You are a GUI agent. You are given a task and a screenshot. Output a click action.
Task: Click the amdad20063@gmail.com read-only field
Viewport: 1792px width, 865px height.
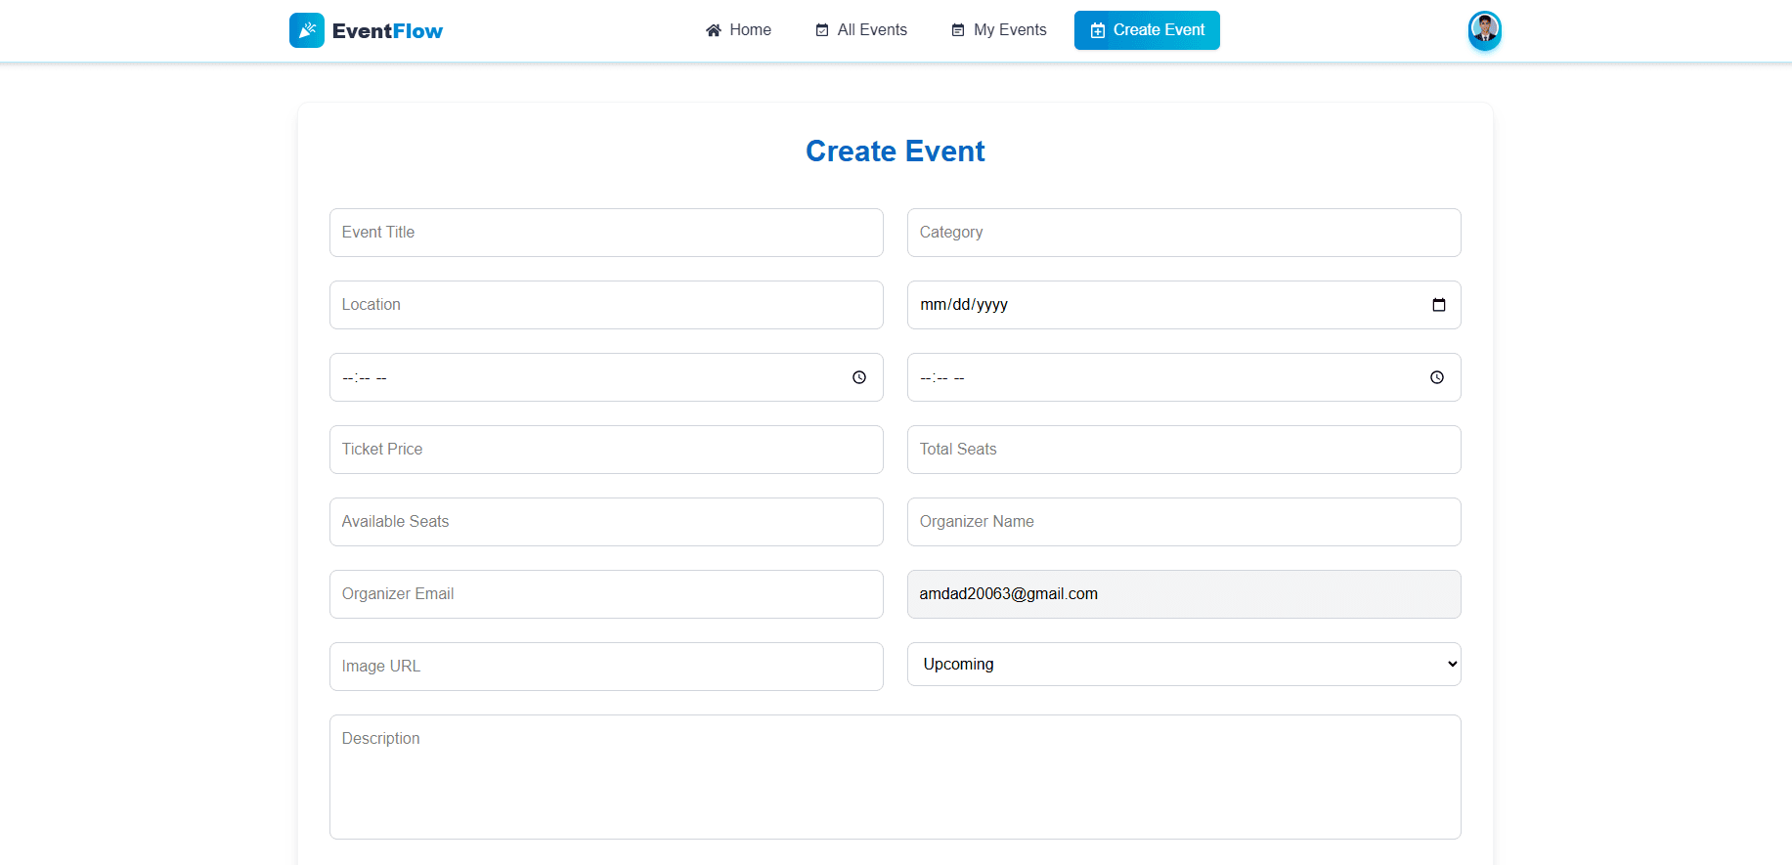1184,594
